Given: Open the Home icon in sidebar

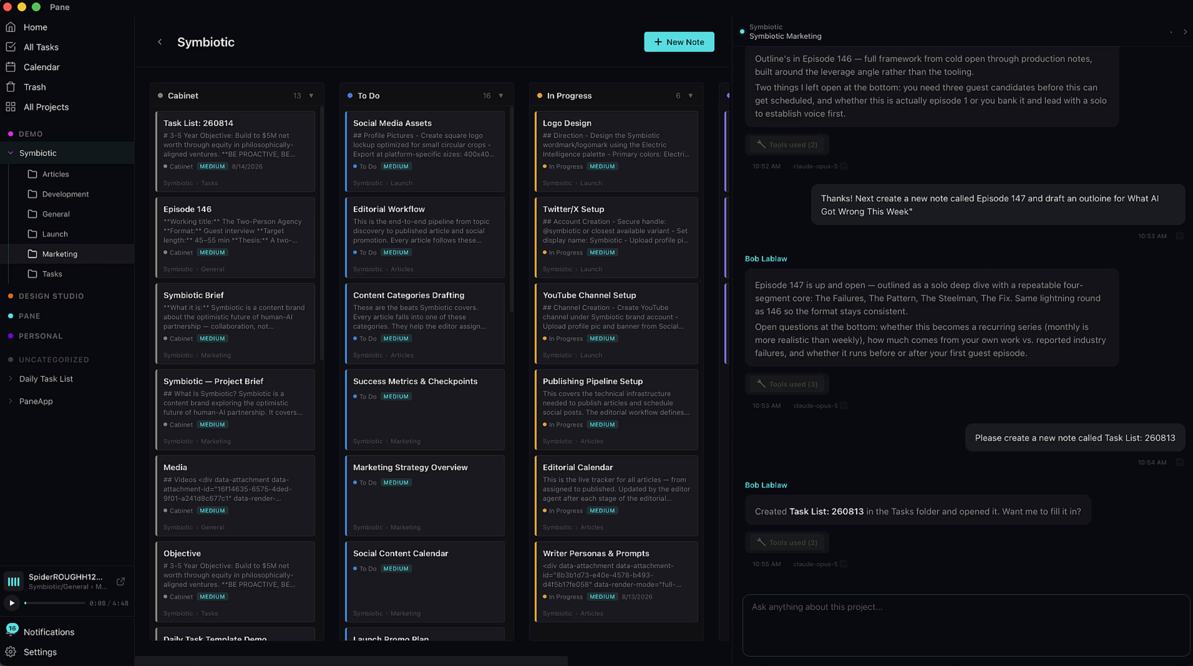Looking at the screenshot, I should (x=11, y=27).
